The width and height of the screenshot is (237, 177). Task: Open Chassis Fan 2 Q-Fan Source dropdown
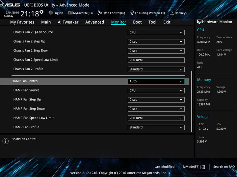(x=156, y=32)
